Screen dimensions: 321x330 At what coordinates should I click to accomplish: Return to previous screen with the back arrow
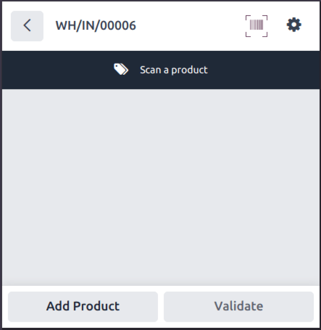coord(27,26)
